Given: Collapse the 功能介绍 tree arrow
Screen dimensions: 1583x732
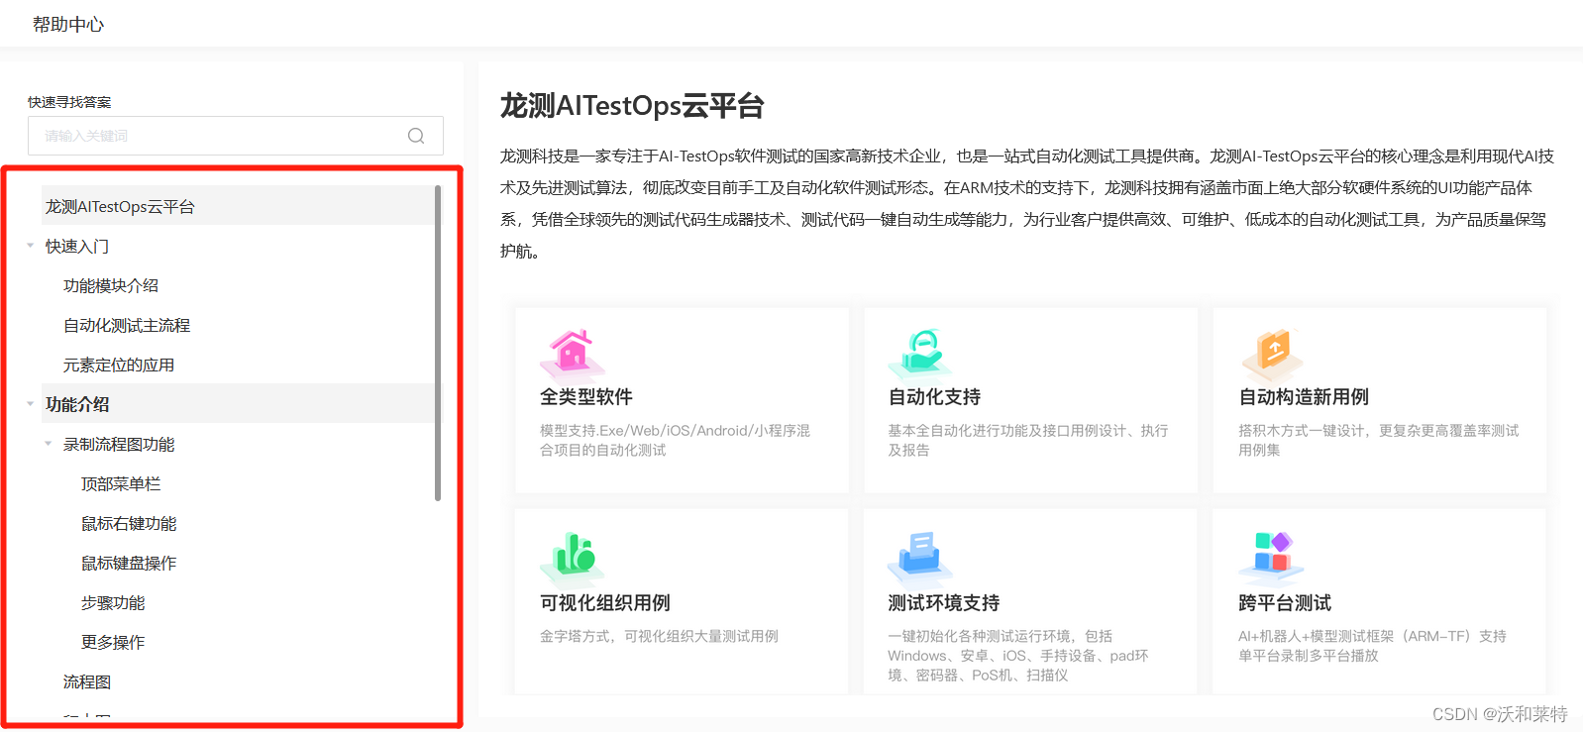Looking at the screenshot, I should coord(31,404).
